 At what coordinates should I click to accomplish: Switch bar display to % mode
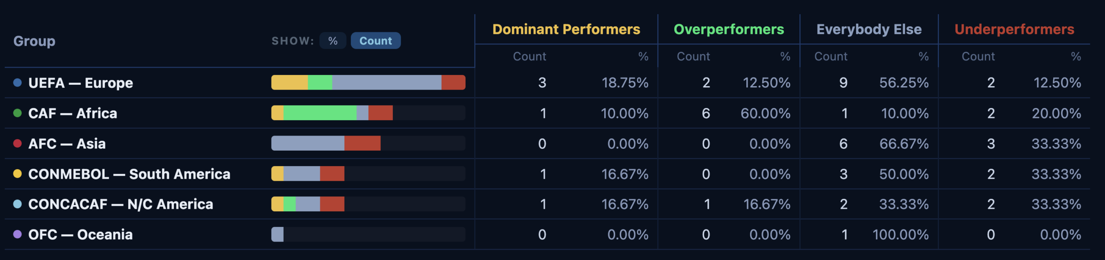(x=333, y=41)
